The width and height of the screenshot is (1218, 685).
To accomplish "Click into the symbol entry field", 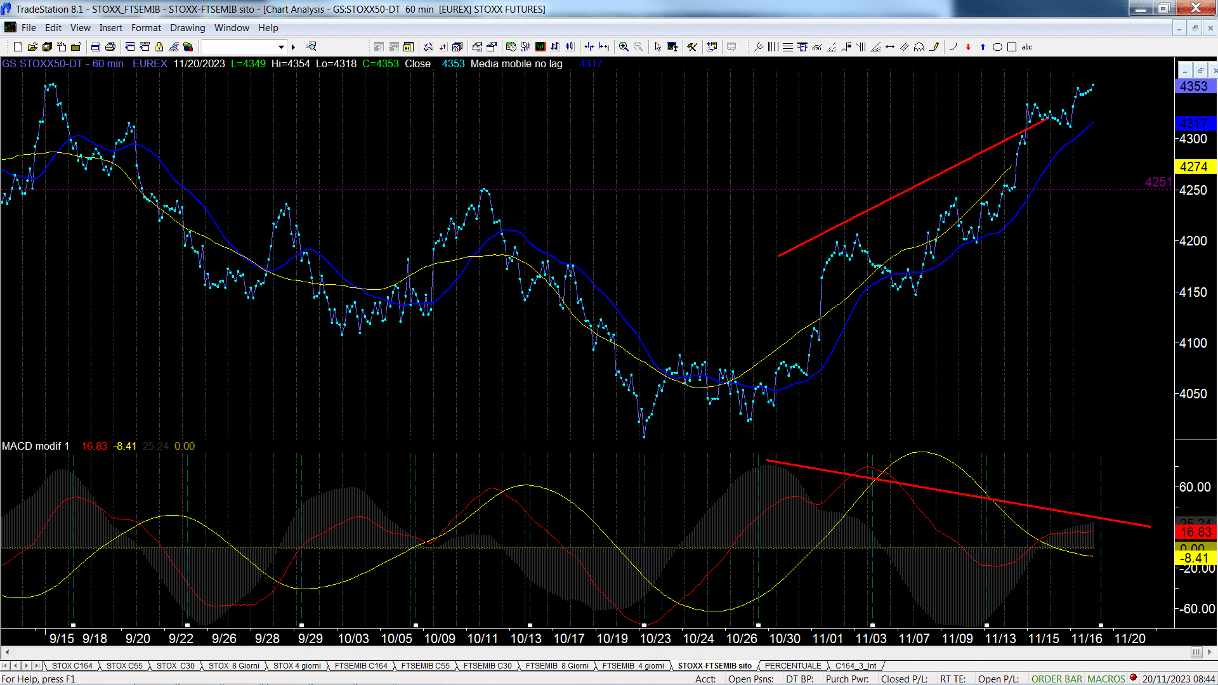I will pos(239,47).
